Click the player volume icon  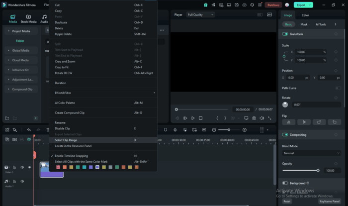coord(261,118)
